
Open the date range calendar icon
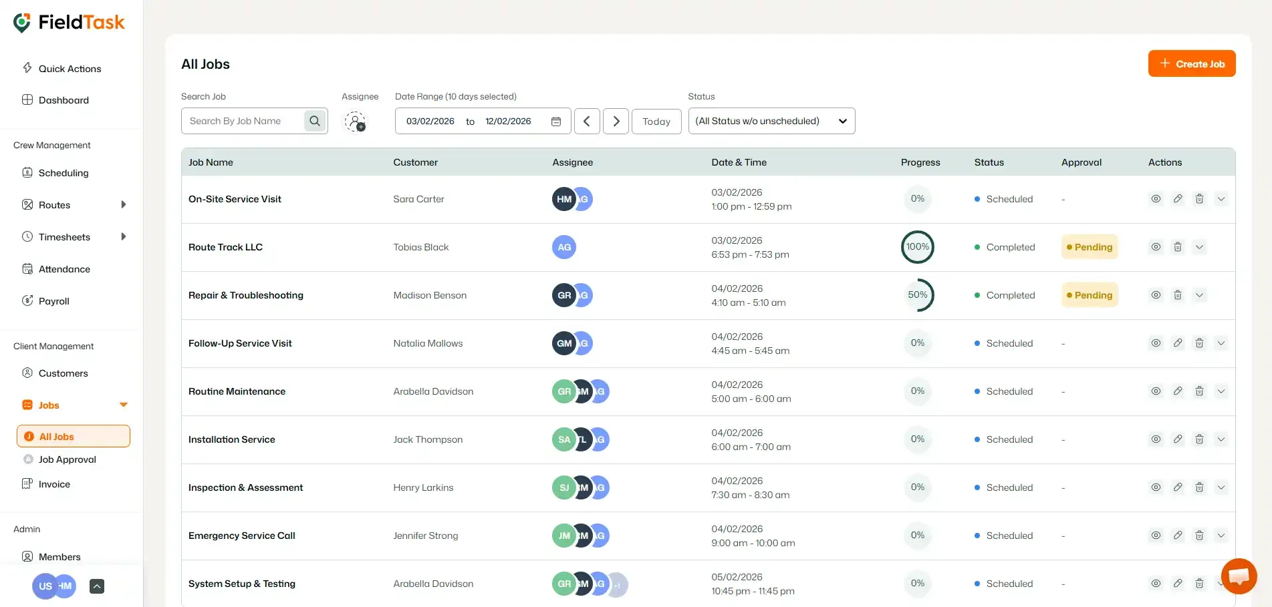(x=555, y=122)
